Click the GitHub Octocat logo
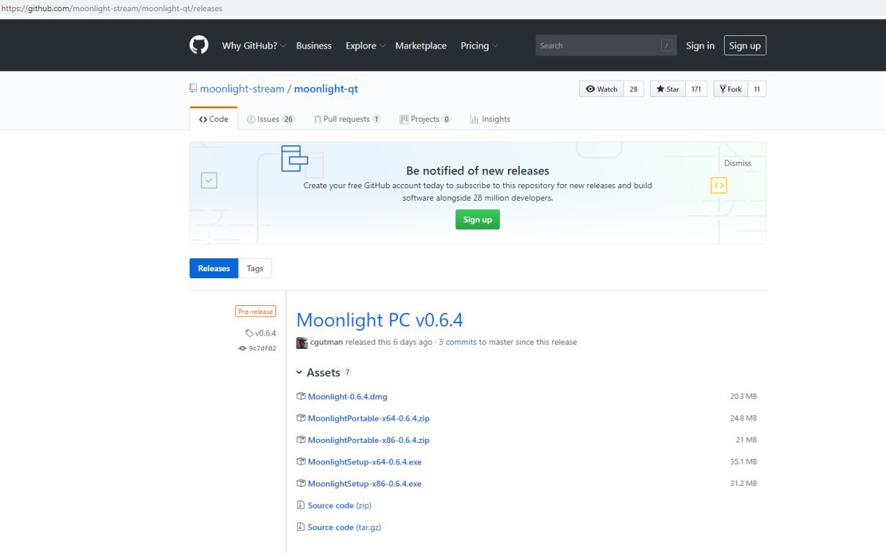Image resolution: width=886 pixels, height=553 pixels. pyautogui.click(x=199, y=45)
